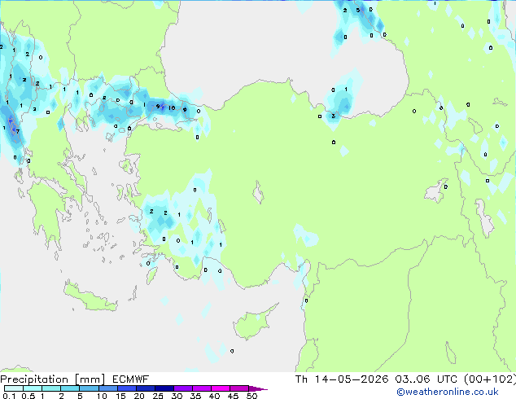Click the legend label 50

click(x=251, y=396)
